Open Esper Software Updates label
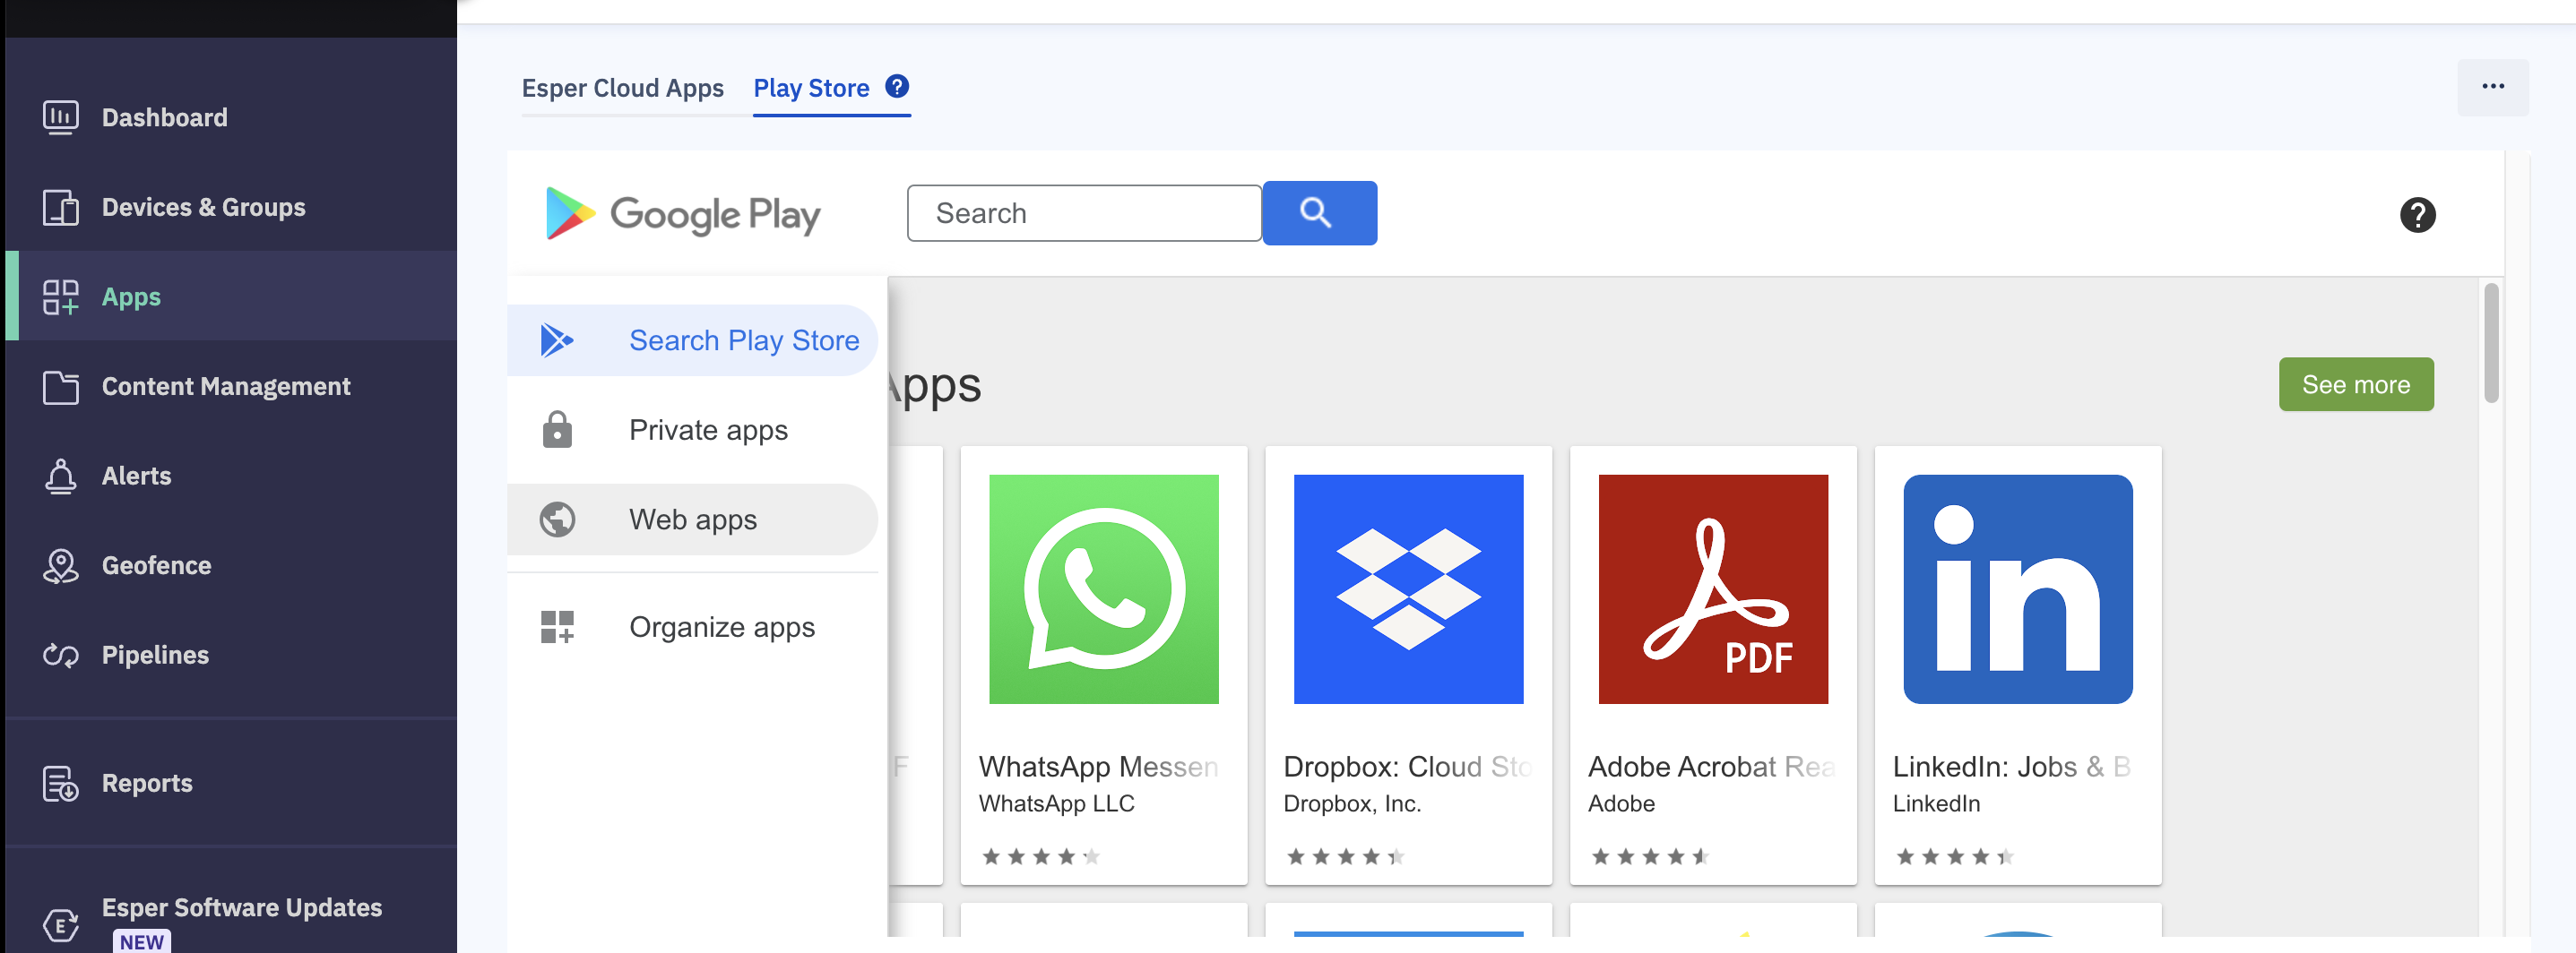2576x953 pixels. tap(242, 907)
